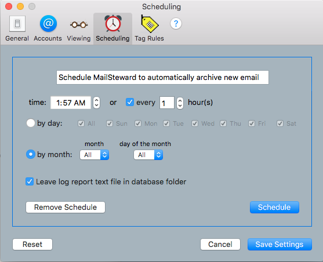Minimize the window with yellow button
Viewport: 323px width, 262px height.
tap(20, 6)
